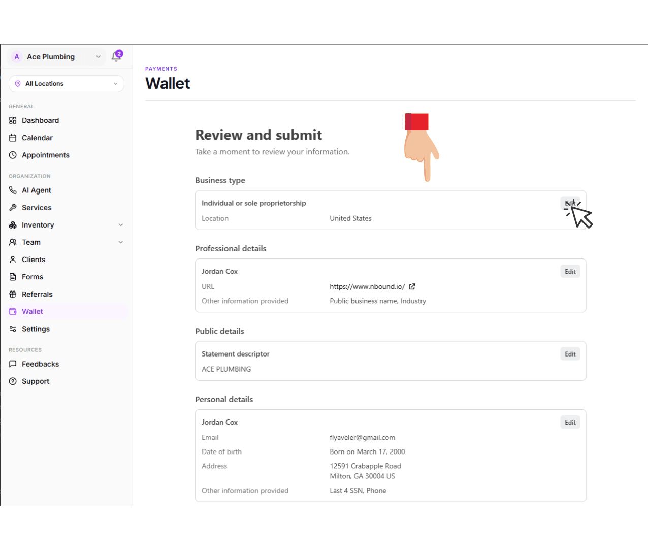The width and height of the screenshot is (648, 550).
Task: Open the Ace Plumbing account switcher
Action: click(x=56, y=56)
